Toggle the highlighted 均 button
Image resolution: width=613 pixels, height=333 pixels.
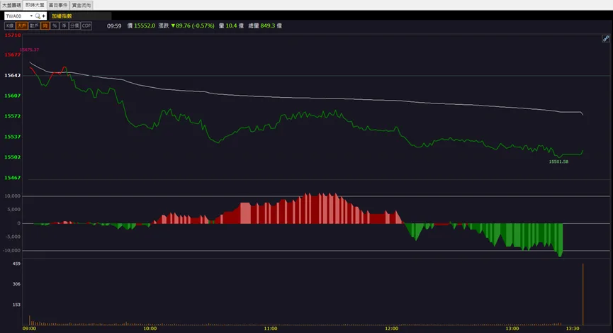45,26
